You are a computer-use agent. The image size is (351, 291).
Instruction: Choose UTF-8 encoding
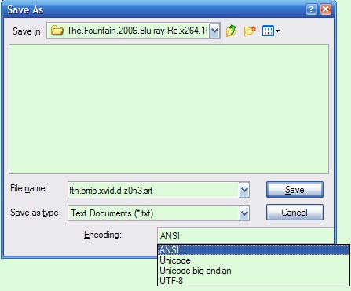254,281
